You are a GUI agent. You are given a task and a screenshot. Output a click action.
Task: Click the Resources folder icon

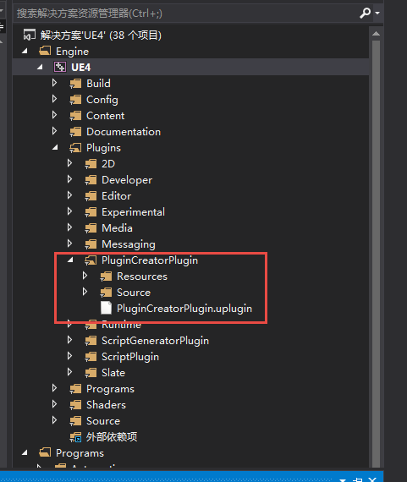point(106,276)
